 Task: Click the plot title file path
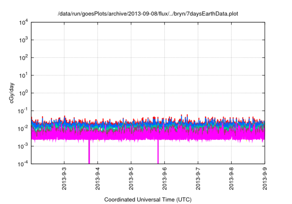coord(148,14)
